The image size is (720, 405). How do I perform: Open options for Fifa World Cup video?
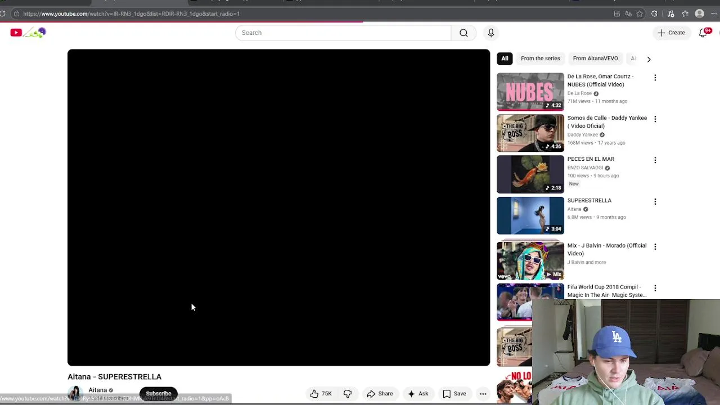point(655,288)
